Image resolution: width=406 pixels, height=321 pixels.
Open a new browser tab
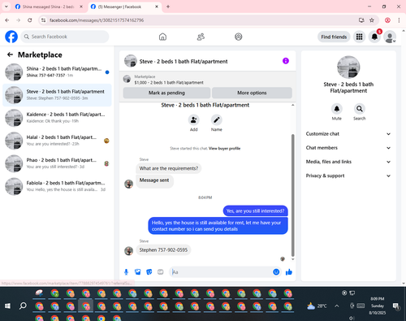[x=168, y=7]
